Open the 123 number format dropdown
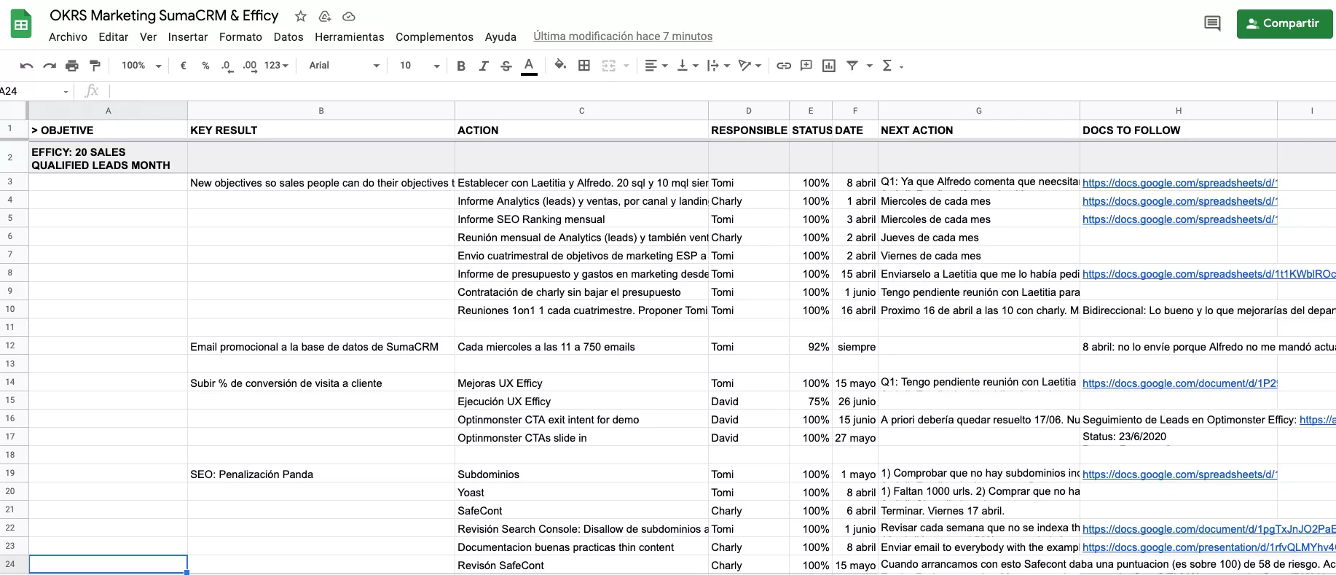Viewport: 1336px width, 575px height. 276,66
